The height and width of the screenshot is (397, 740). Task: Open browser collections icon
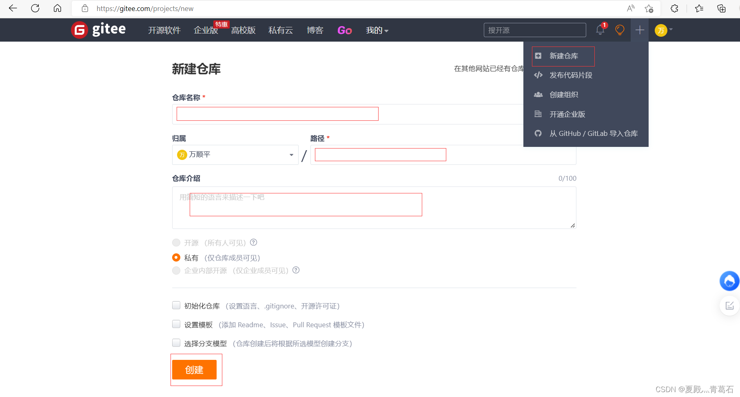[x=721, y=8]
